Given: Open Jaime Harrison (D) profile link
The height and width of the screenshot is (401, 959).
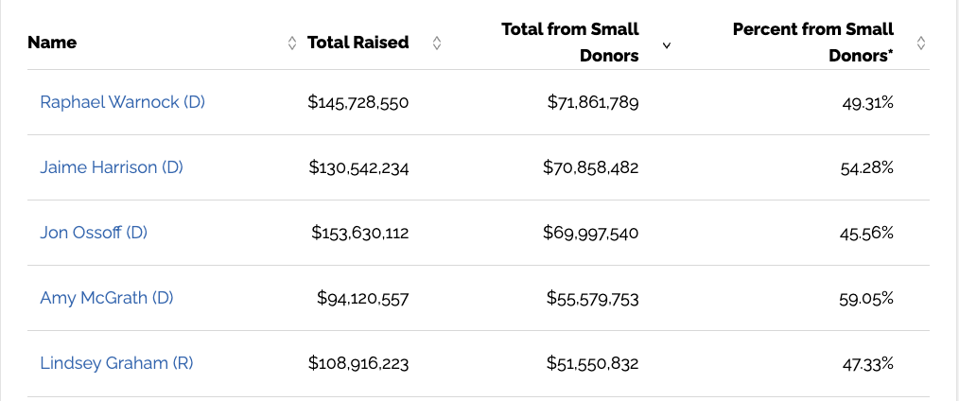Looking at the screenshot, I should tap(112, 167).
